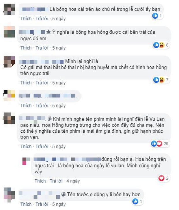Like the 'Mình lại nghĩ là' comment

[x=26, y=83]
